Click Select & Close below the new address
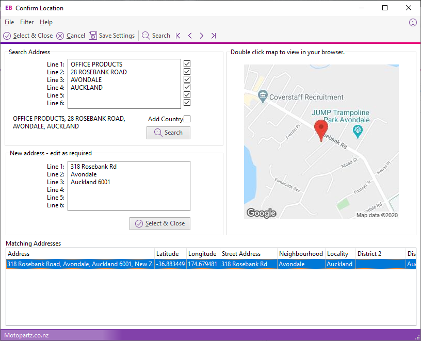 [x=159, y=223]
